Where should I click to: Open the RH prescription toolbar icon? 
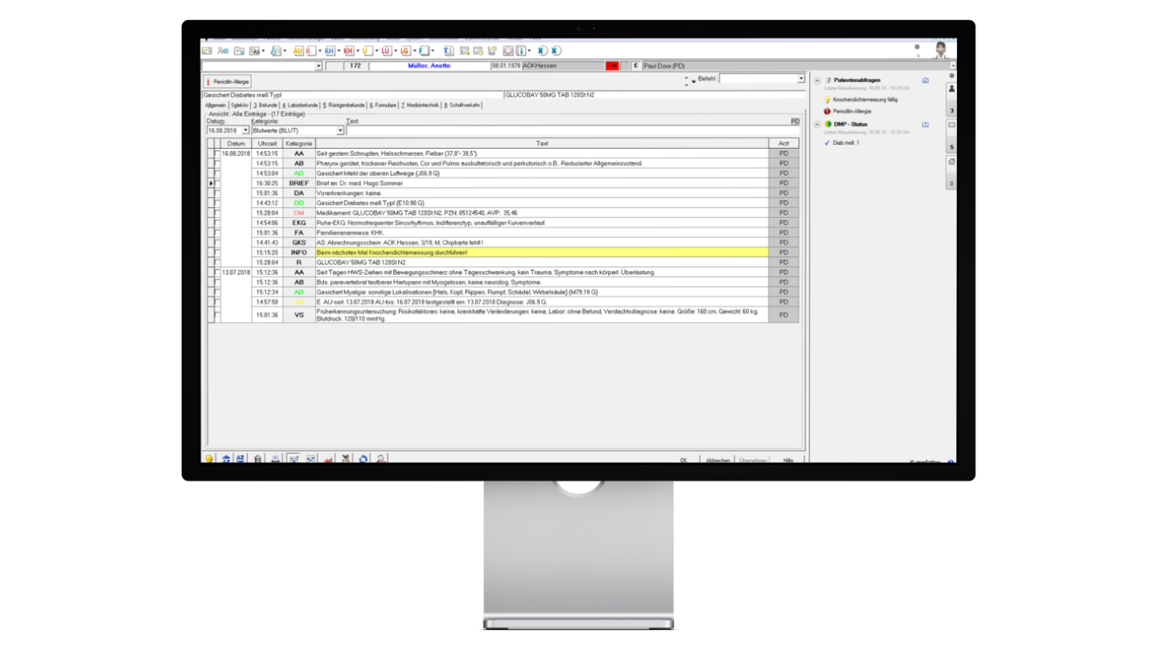(330, 51)
